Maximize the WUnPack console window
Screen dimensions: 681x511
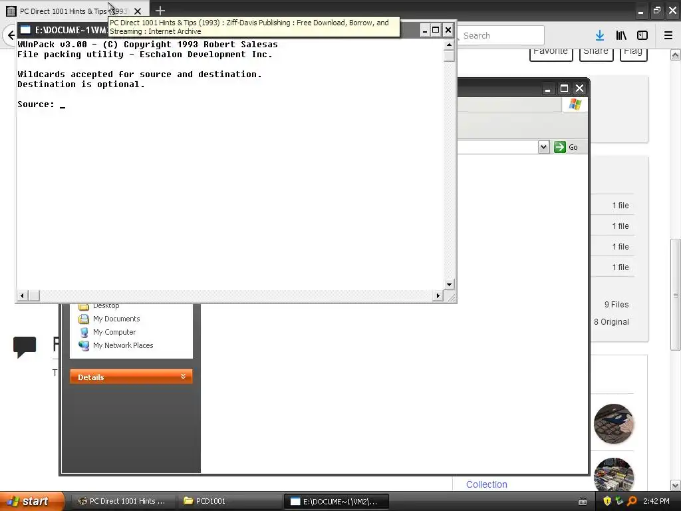pos(436,30)
